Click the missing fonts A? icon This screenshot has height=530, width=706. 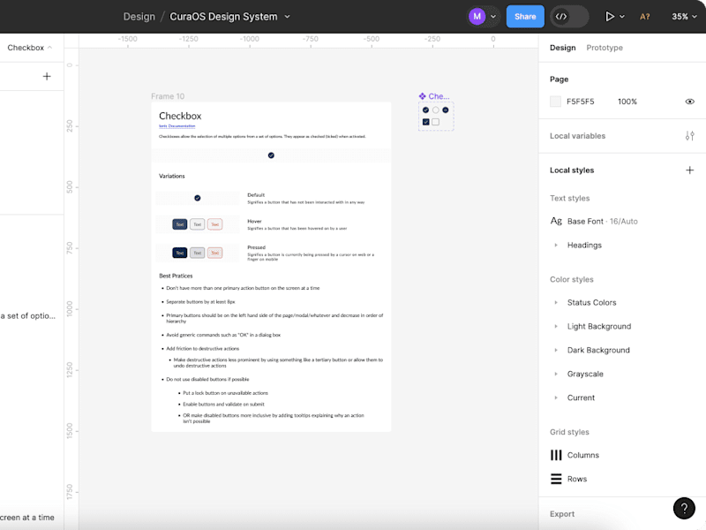click(644, 17)
